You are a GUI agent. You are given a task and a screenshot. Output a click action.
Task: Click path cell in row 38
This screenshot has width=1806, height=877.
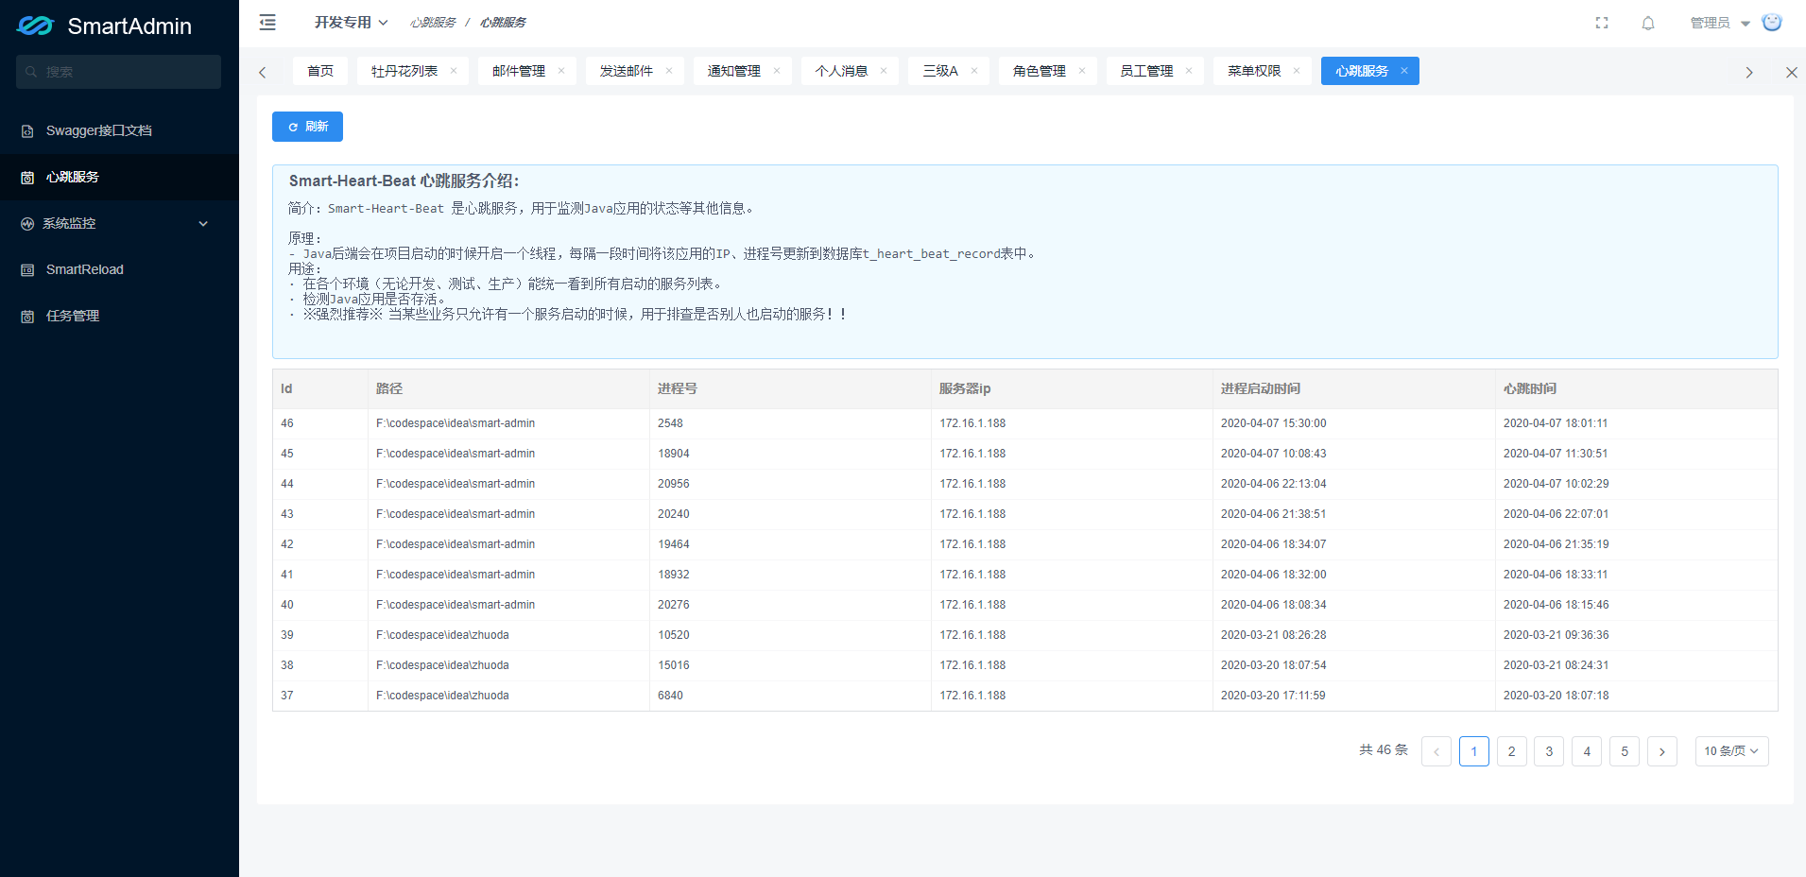(x=508, y=665)
